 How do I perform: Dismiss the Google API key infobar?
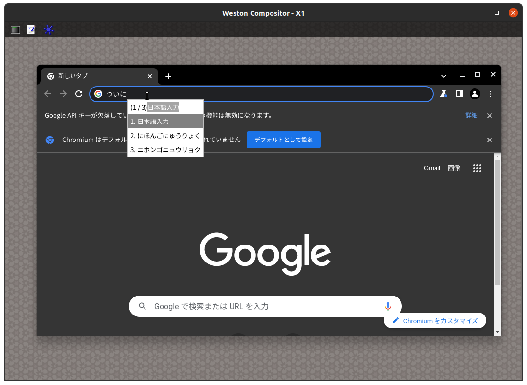[x=490, y=116]
